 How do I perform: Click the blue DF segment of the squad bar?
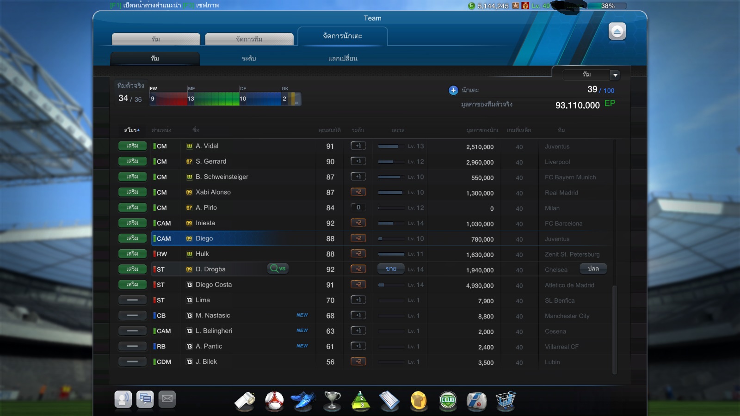click(x=260, y=99)
